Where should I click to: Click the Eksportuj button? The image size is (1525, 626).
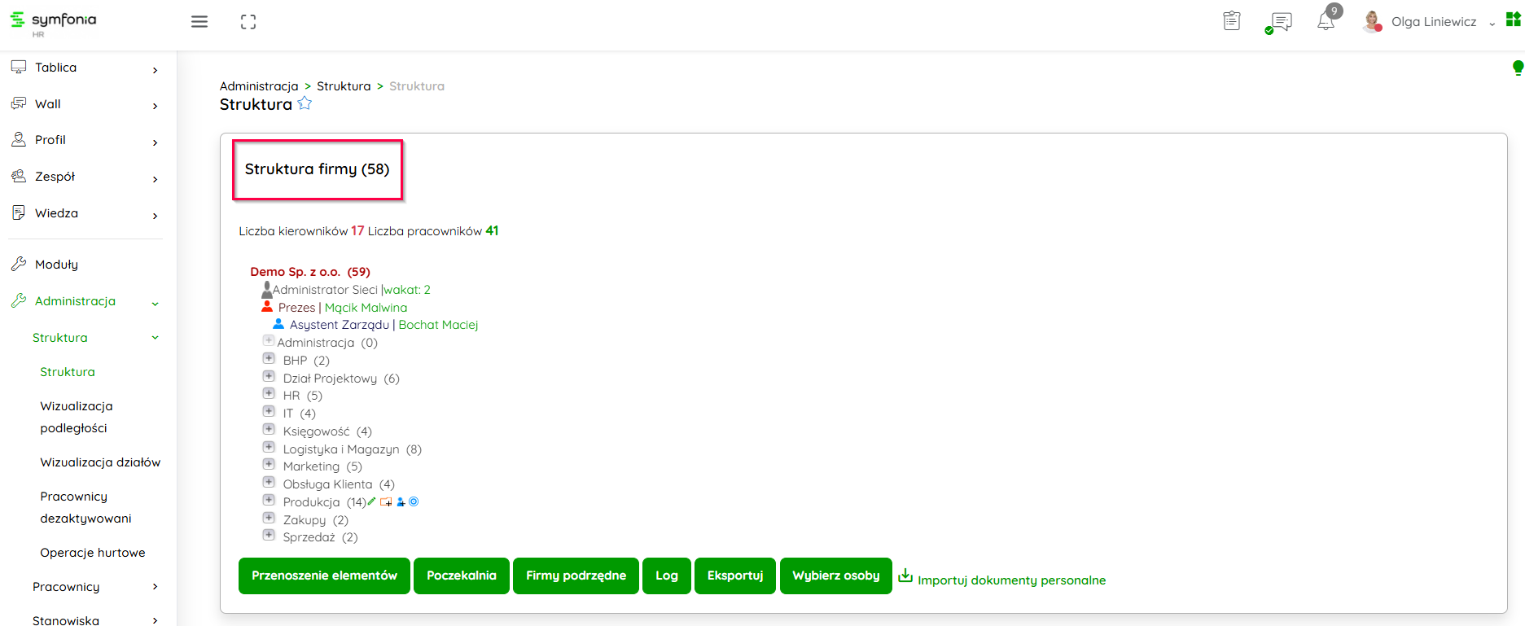click(x=734, y=576)
